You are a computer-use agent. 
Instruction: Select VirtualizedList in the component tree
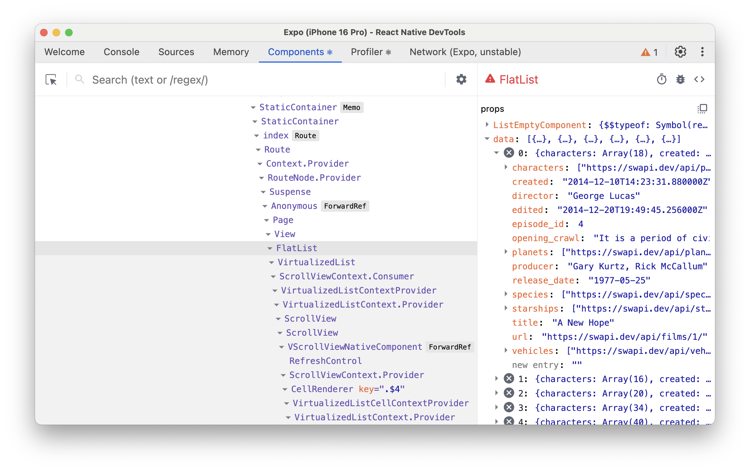316,262
